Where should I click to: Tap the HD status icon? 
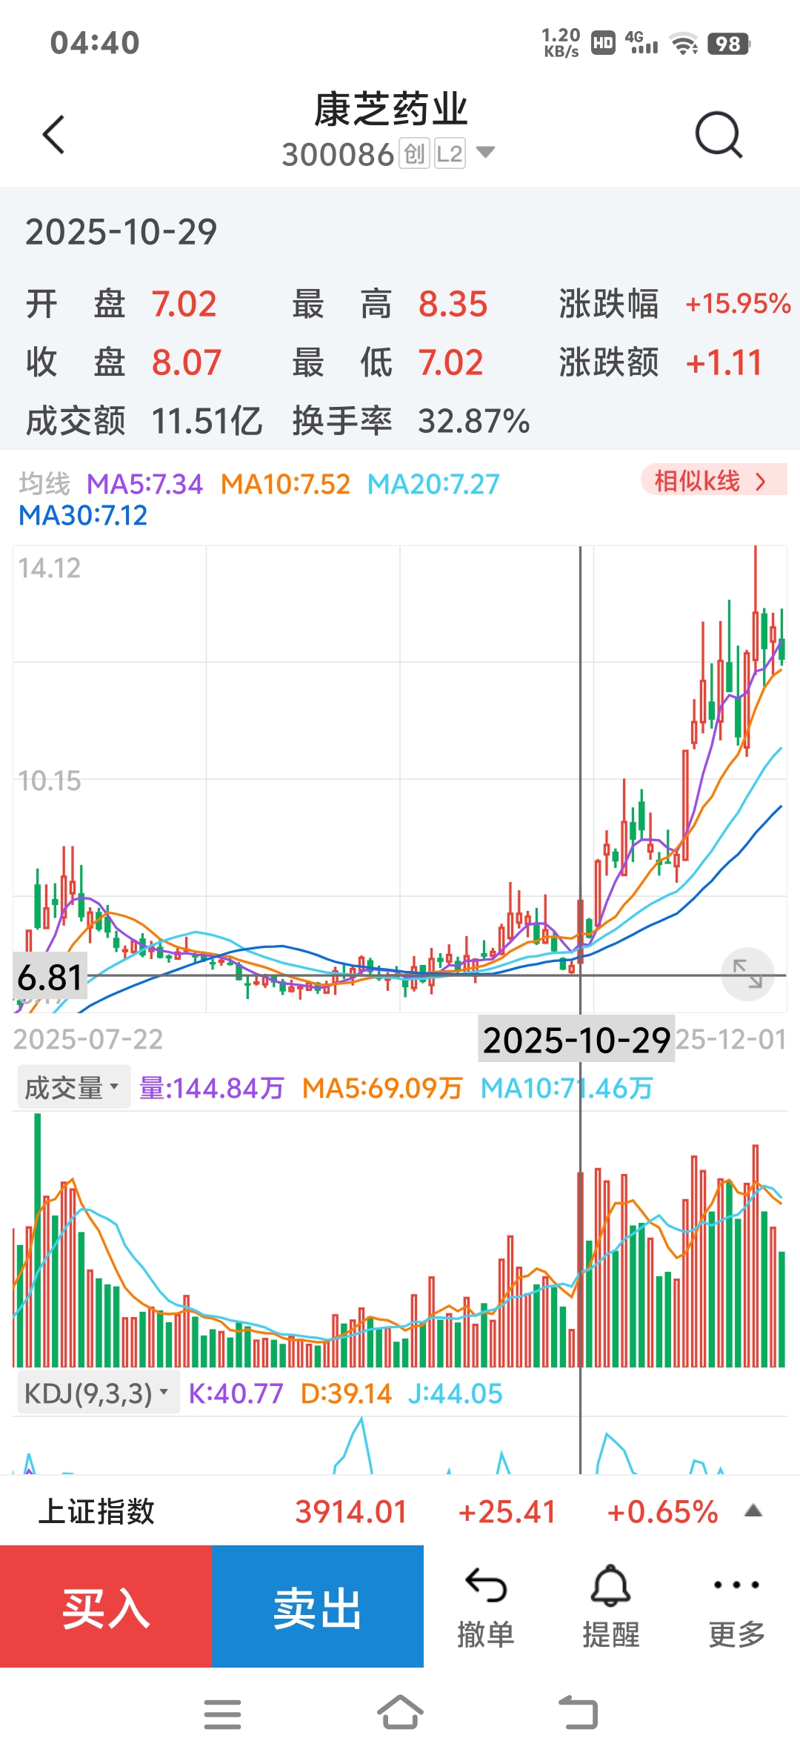(x=603, y=44)
